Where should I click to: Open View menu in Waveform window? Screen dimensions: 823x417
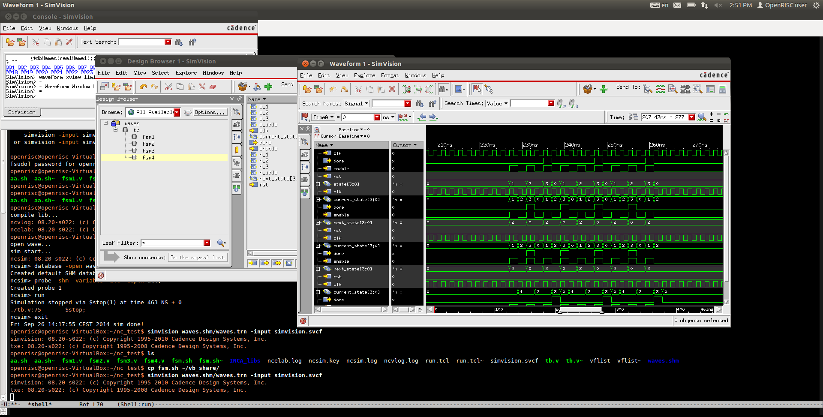point(342,75)
